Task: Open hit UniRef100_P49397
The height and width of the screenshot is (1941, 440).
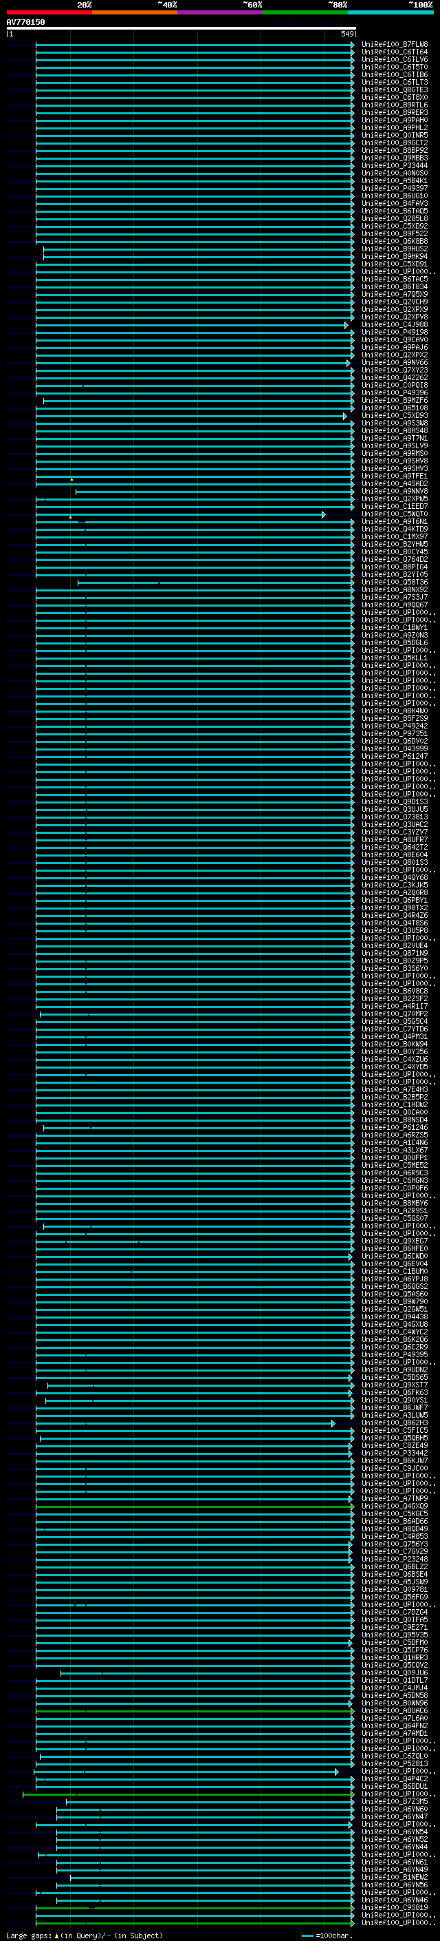Action: point(395,189)
